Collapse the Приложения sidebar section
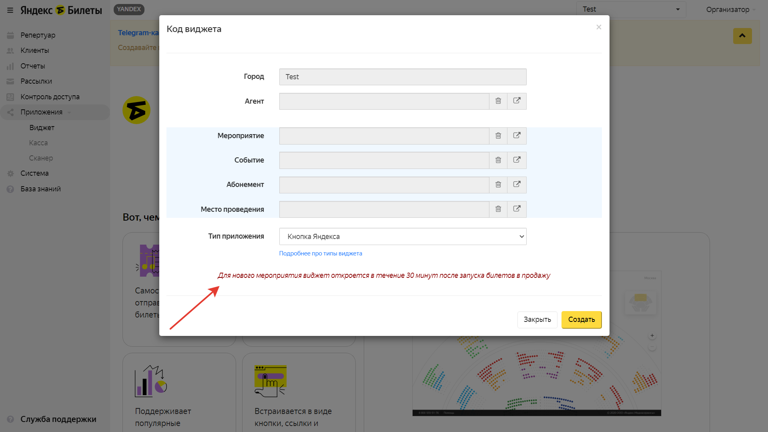768x432 pixels. pos(69,113)
